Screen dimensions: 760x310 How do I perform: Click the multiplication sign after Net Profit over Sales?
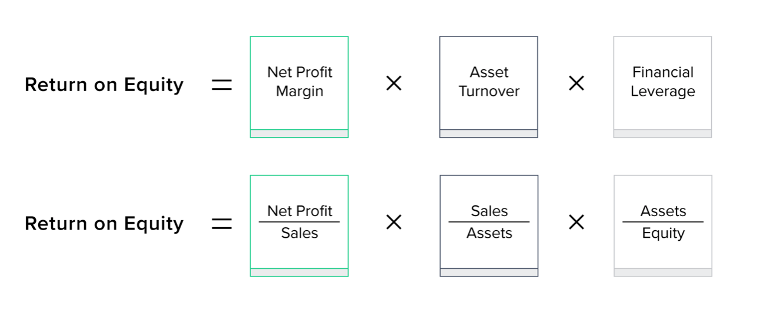(x=394, y=223)
